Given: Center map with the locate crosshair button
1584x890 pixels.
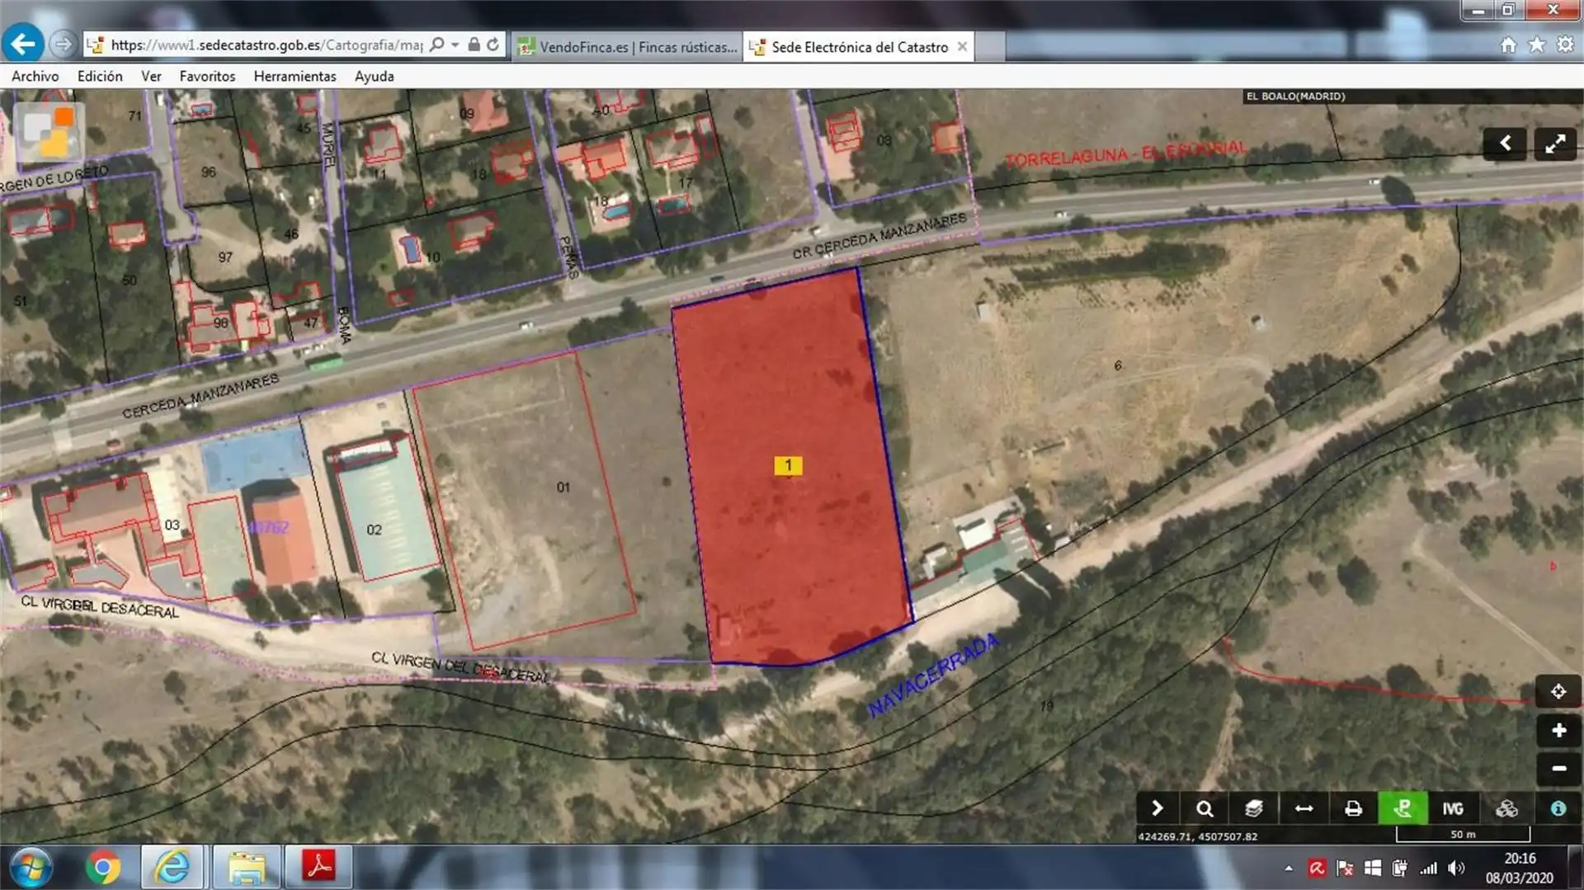Looking at the screenshot, I should 1558,691.
